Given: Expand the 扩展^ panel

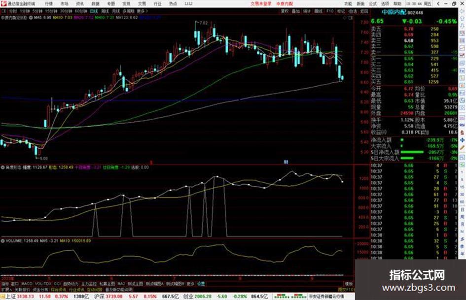Looking at the screenshot, I should pos(6,289).
